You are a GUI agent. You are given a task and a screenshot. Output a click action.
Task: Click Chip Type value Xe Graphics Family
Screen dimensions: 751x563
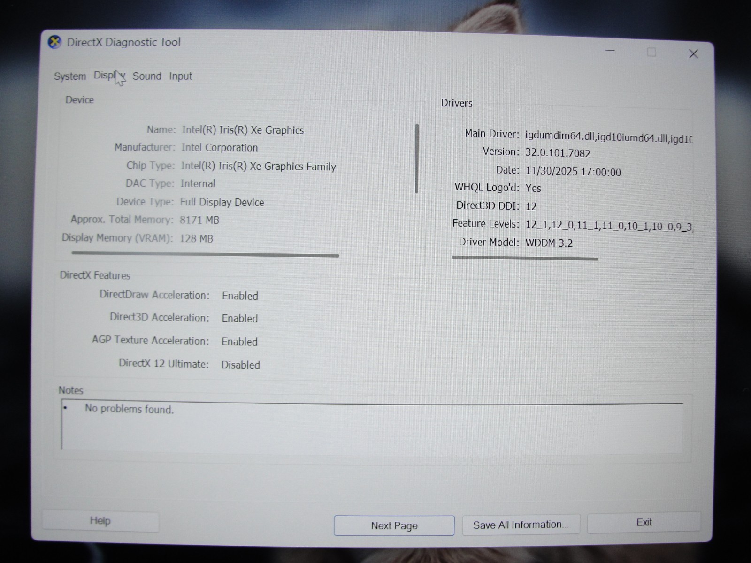pos(258,166)
